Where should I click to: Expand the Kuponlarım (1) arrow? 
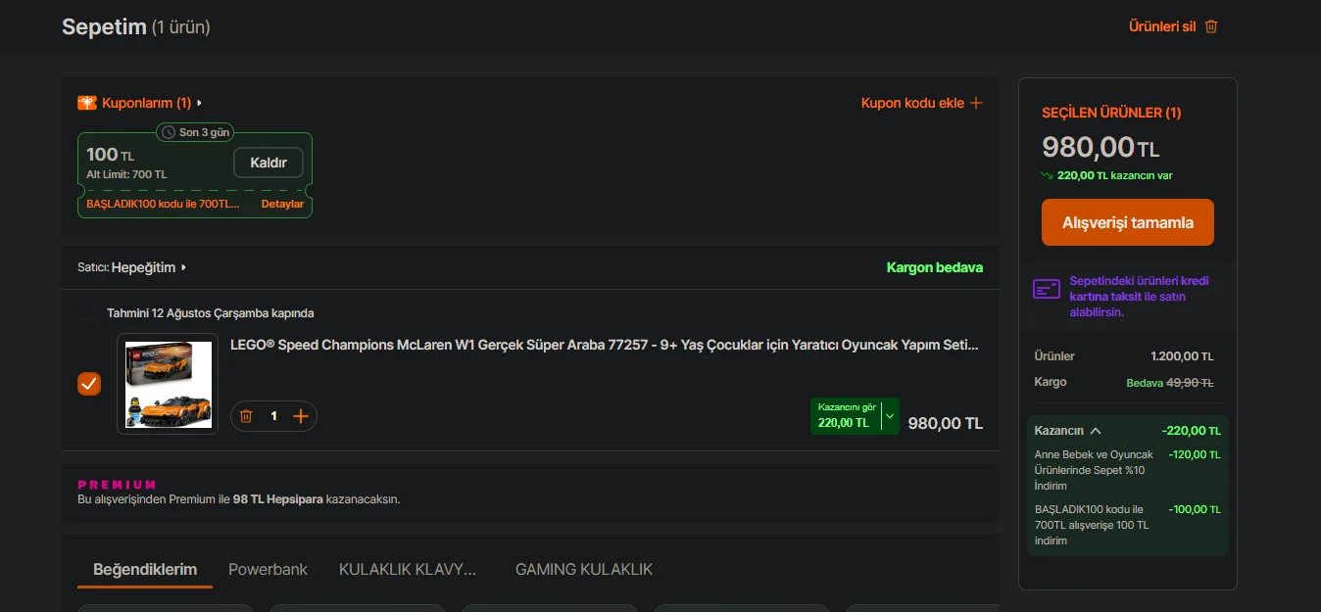tap(199, 103)
